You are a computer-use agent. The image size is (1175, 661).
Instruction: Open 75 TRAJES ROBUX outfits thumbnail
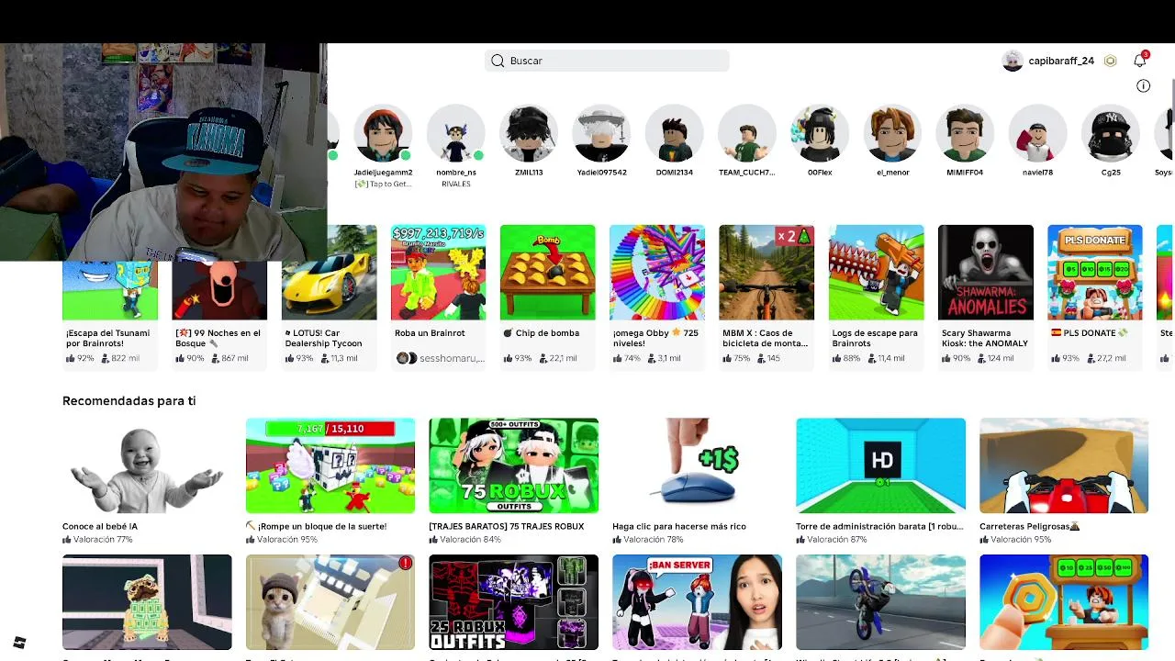point(514,465)
